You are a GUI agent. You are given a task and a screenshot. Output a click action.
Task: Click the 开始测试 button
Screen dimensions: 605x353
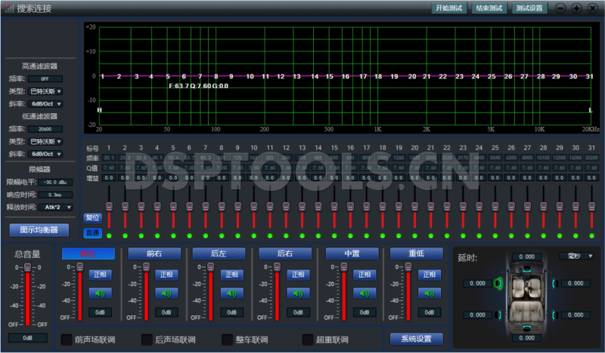(448, 8)
